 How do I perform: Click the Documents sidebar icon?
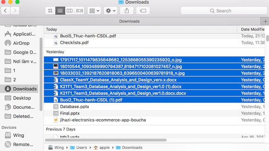8,107
